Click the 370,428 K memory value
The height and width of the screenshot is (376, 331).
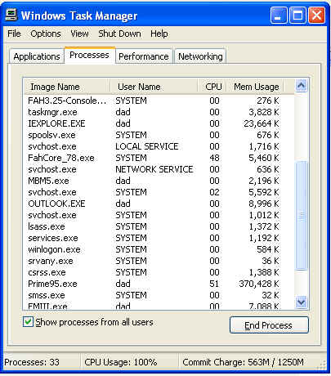(x=259, y=284)
